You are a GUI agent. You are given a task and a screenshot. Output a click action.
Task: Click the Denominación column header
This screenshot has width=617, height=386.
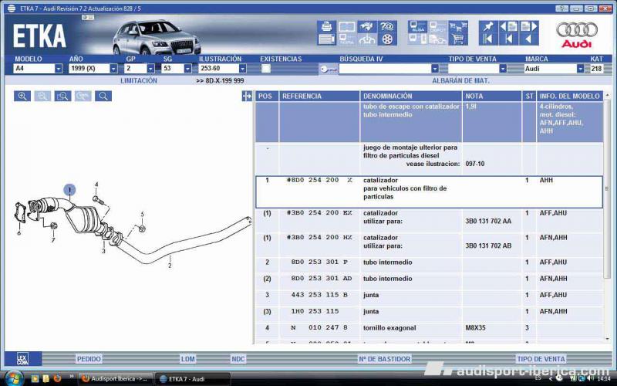411,96
